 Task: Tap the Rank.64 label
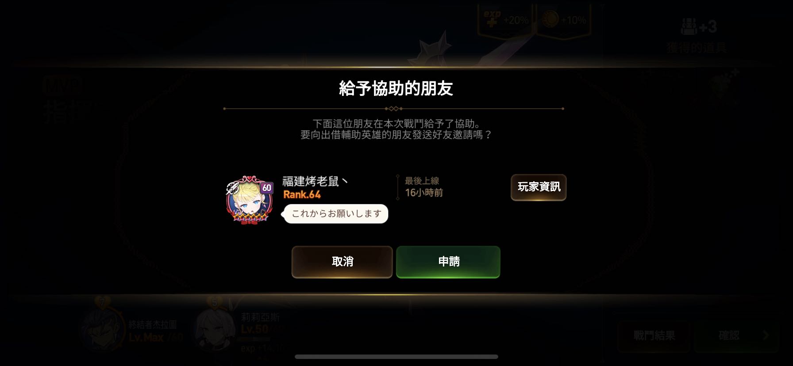302,194
